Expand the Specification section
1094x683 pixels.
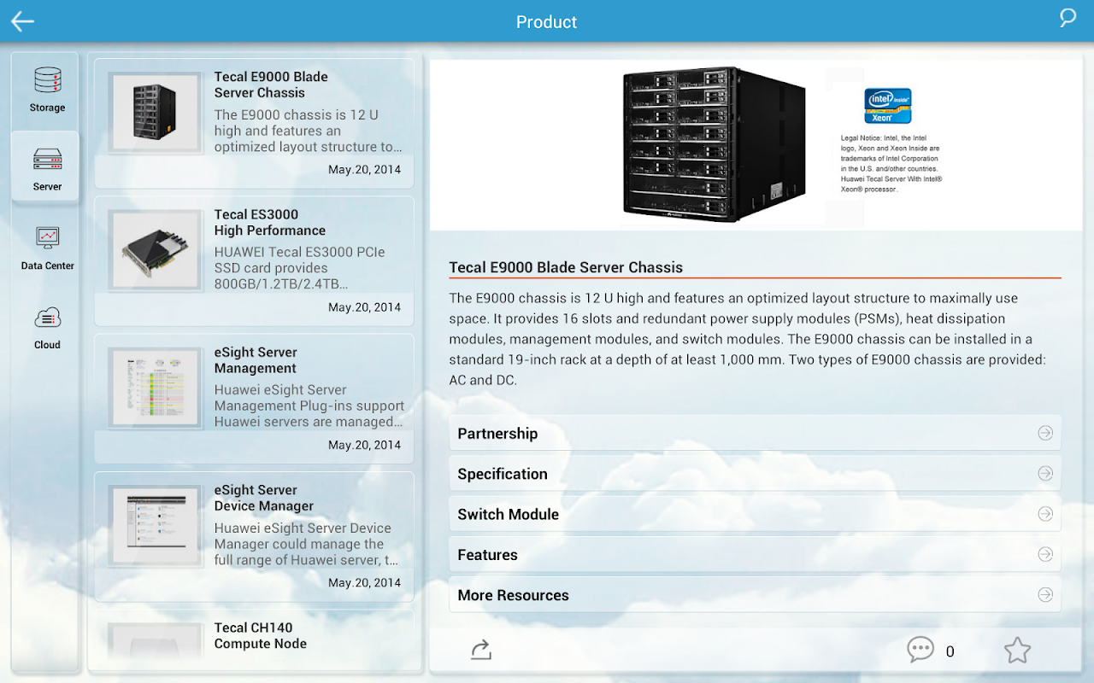pyautogui.click(x=755, y=474)
